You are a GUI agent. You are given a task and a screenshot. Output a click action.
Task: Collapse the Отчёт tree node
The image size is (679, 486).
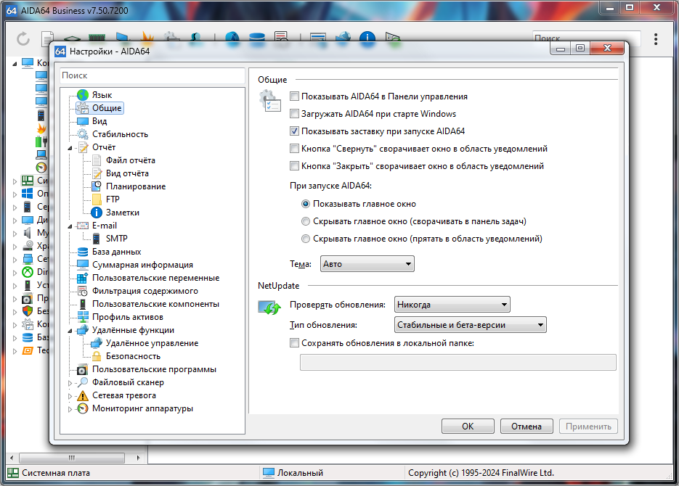(70, 148)
